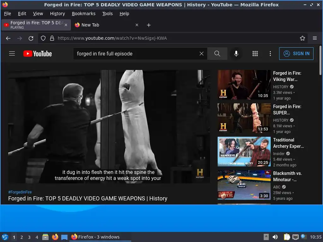Open a new tab with plus button
The image size is (323, 242).
(x=149, y=25)
